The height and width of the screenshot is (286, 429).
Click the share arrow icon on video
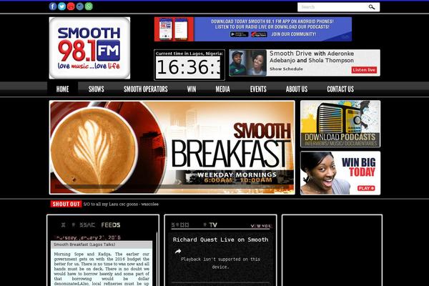178,251
